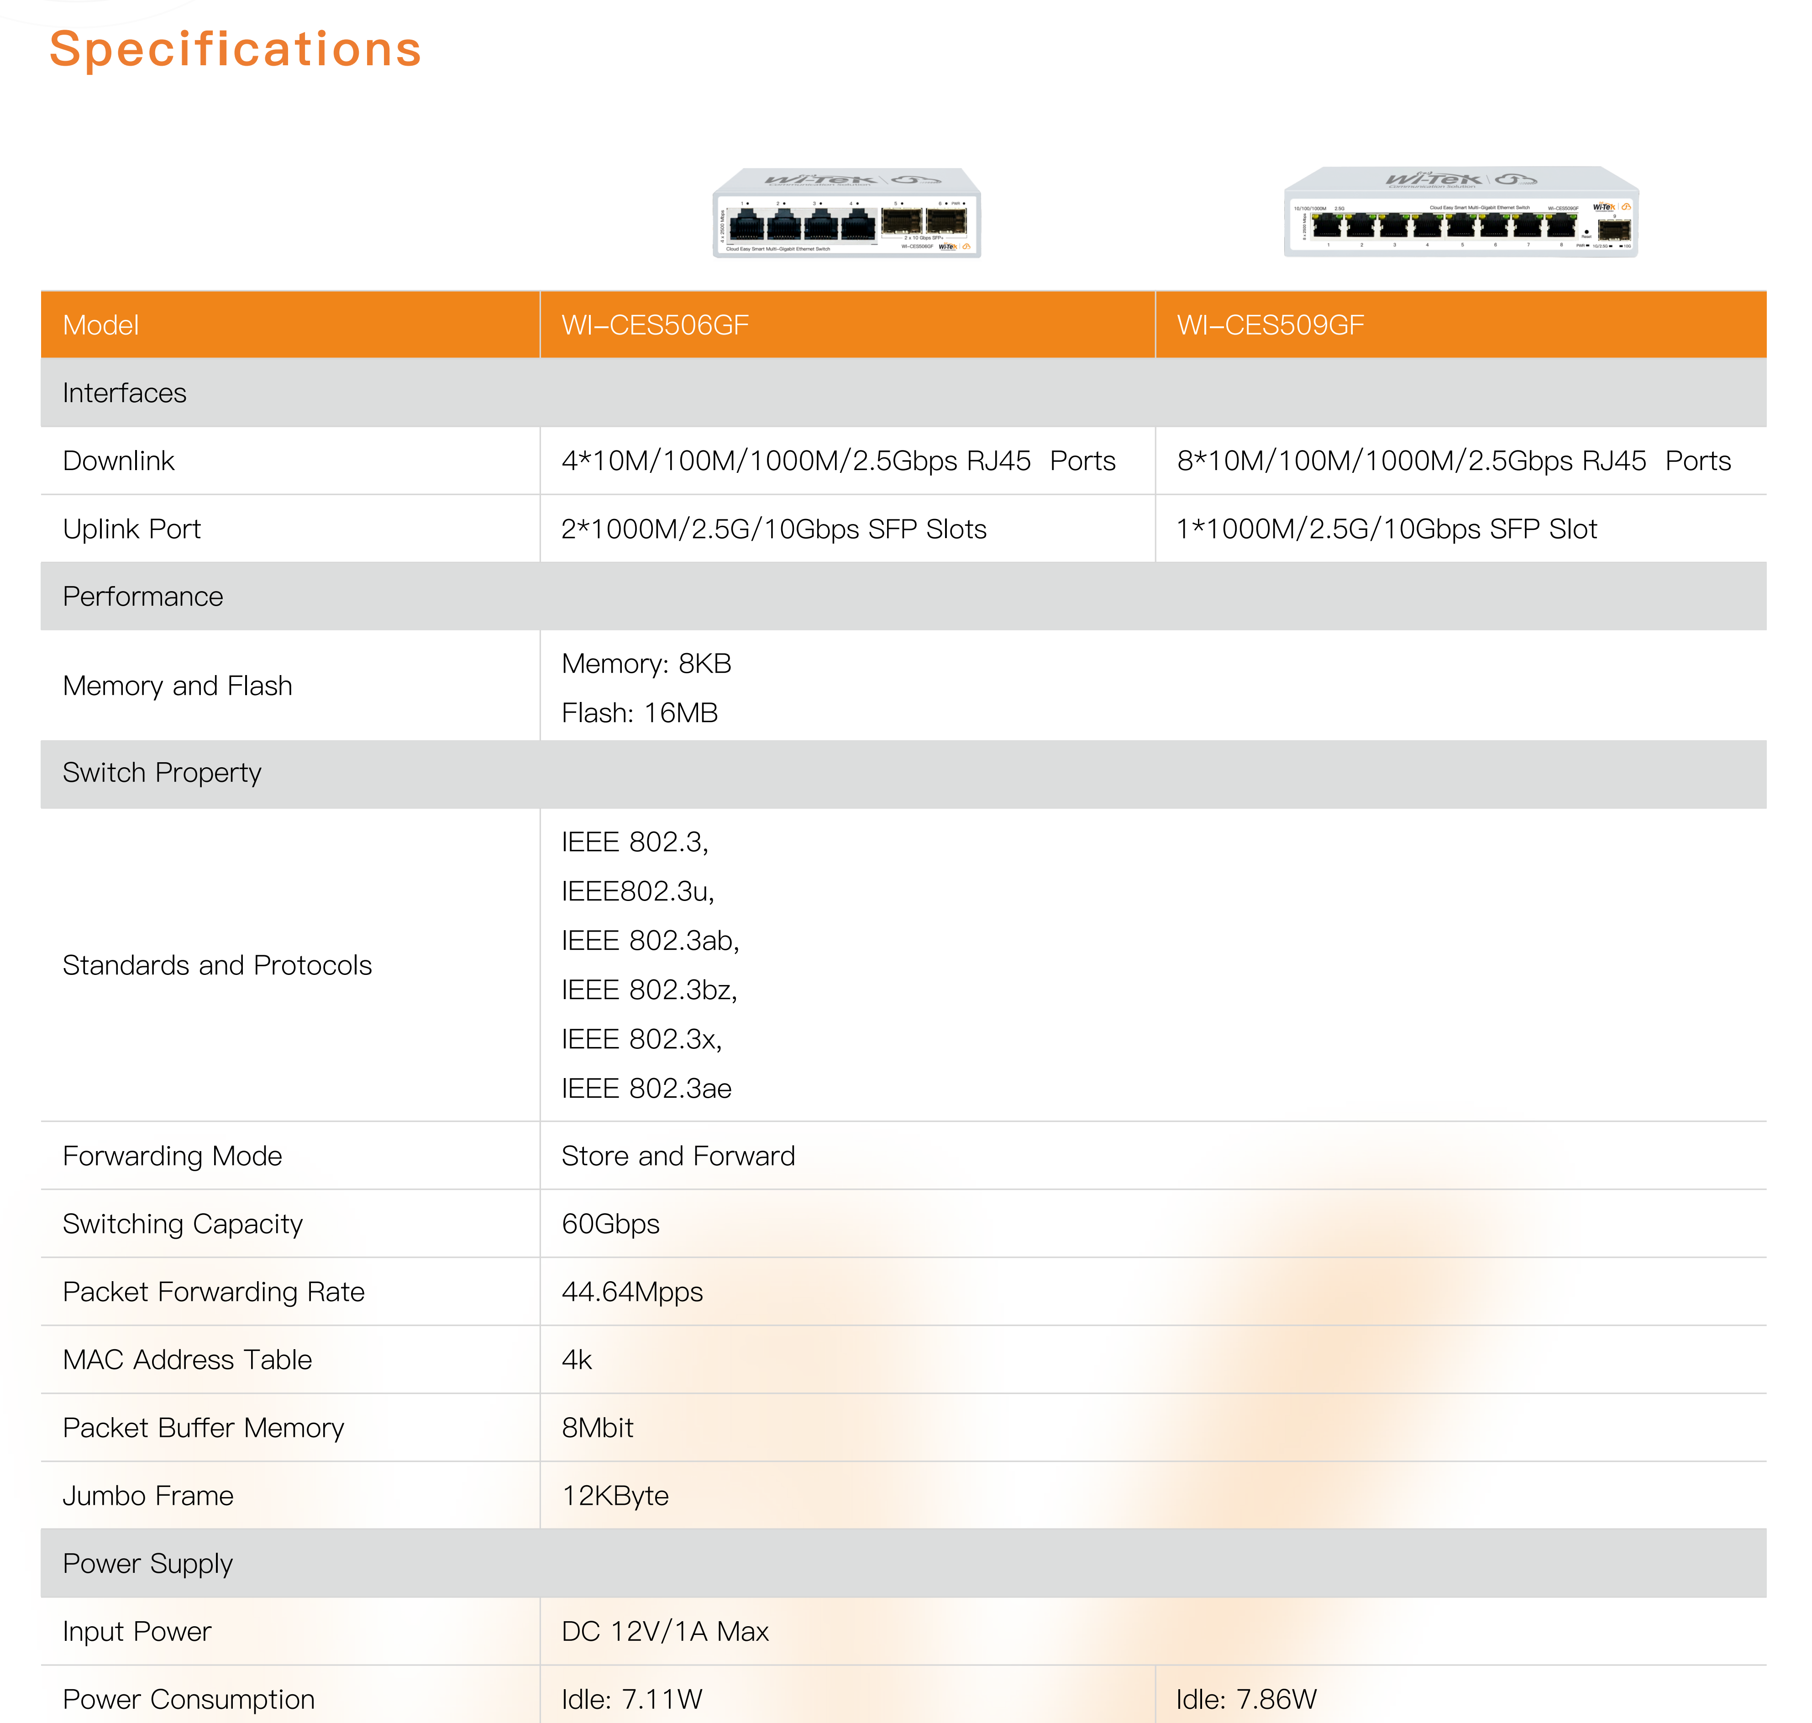This screenshot has width=1812, height=1723.
Task: Click the Store and Forward value
Action: click(678, 1156)
